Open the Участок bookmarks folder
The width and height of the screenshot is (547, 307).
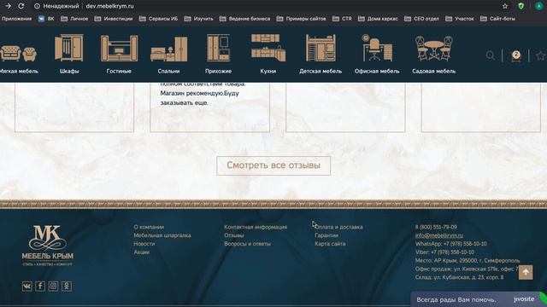[460, 19]
